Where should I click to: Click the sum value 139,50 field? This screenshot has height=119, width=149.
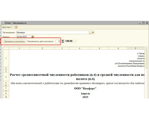point(71,41)
